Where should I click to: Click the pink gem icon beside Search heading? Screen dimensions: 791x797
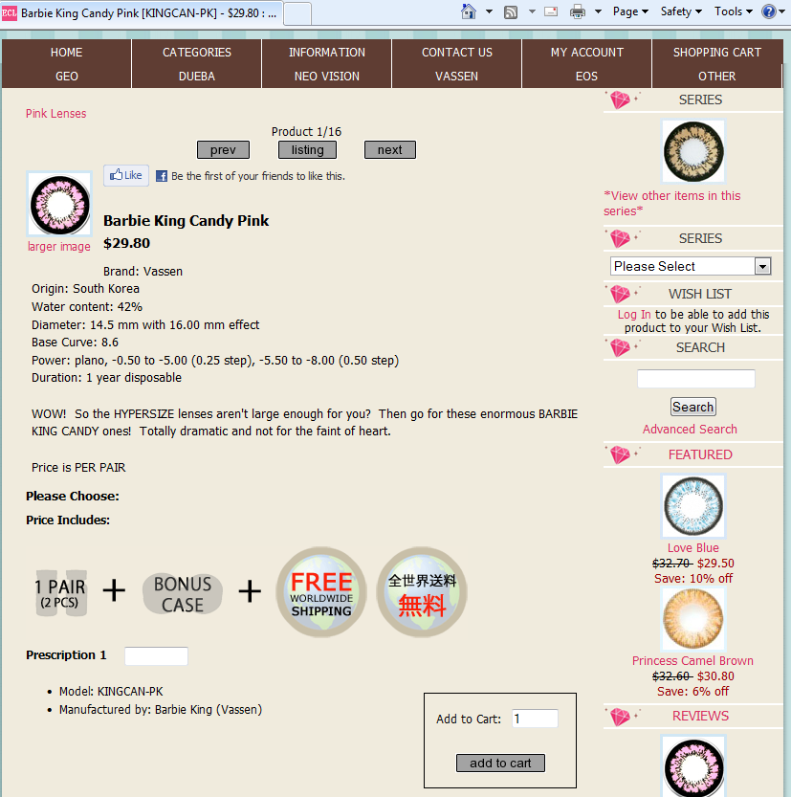click(x=621, y=347)
